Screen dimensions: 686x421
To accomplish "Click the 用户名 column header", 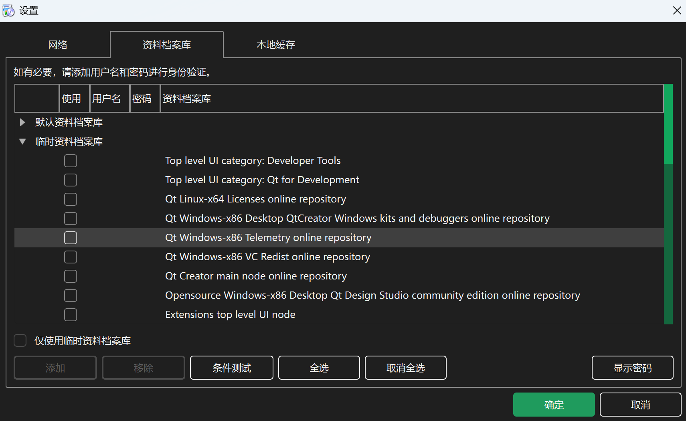I will pos(110,98).
